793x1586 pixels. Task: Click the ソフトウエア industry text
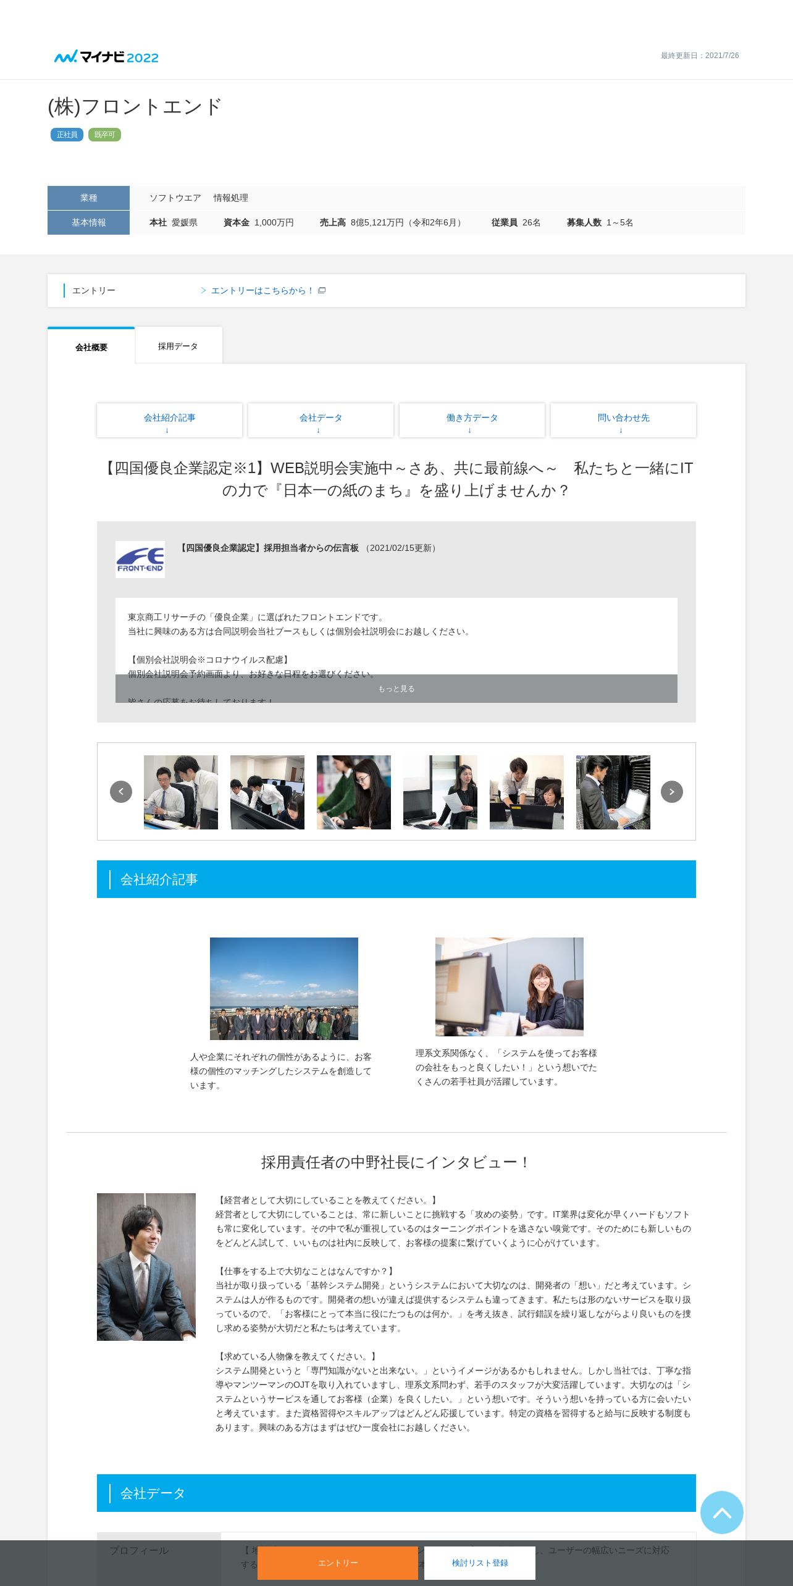coord(175,198)
